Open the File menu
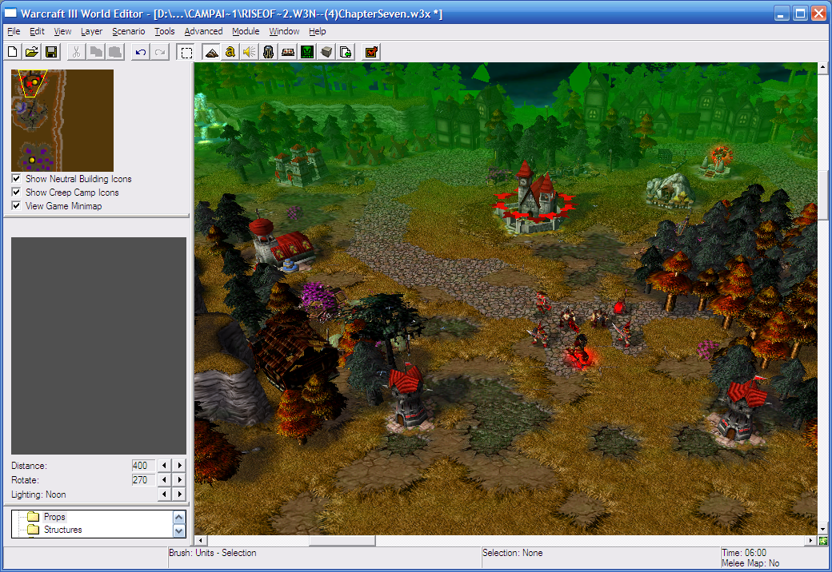The height and width of the screenshot is (572, 832). click(14, 31)
